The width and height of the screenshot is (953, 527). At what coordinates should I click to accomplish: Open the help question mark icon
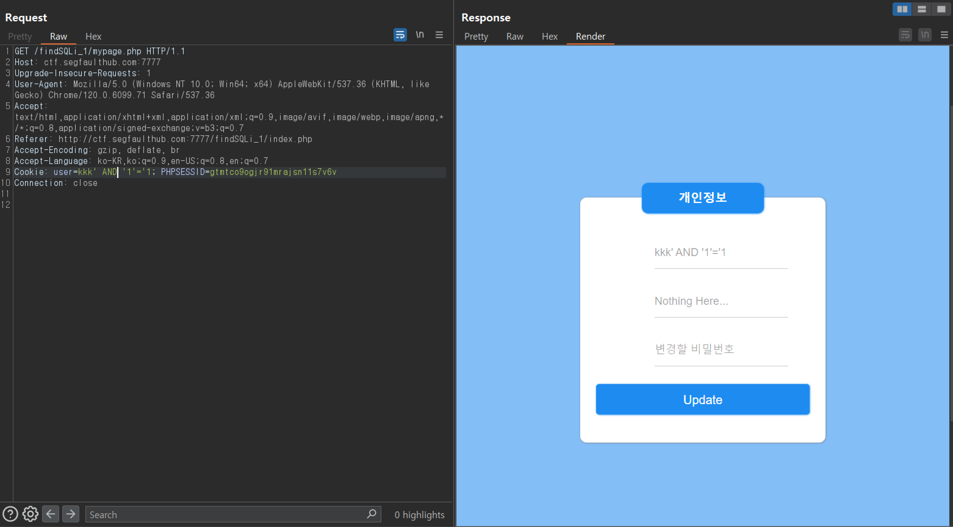10,514
